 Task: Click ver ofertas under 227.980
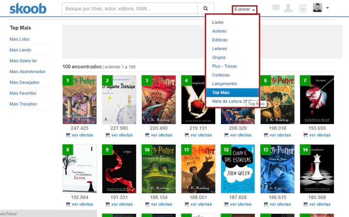(119, 135)
